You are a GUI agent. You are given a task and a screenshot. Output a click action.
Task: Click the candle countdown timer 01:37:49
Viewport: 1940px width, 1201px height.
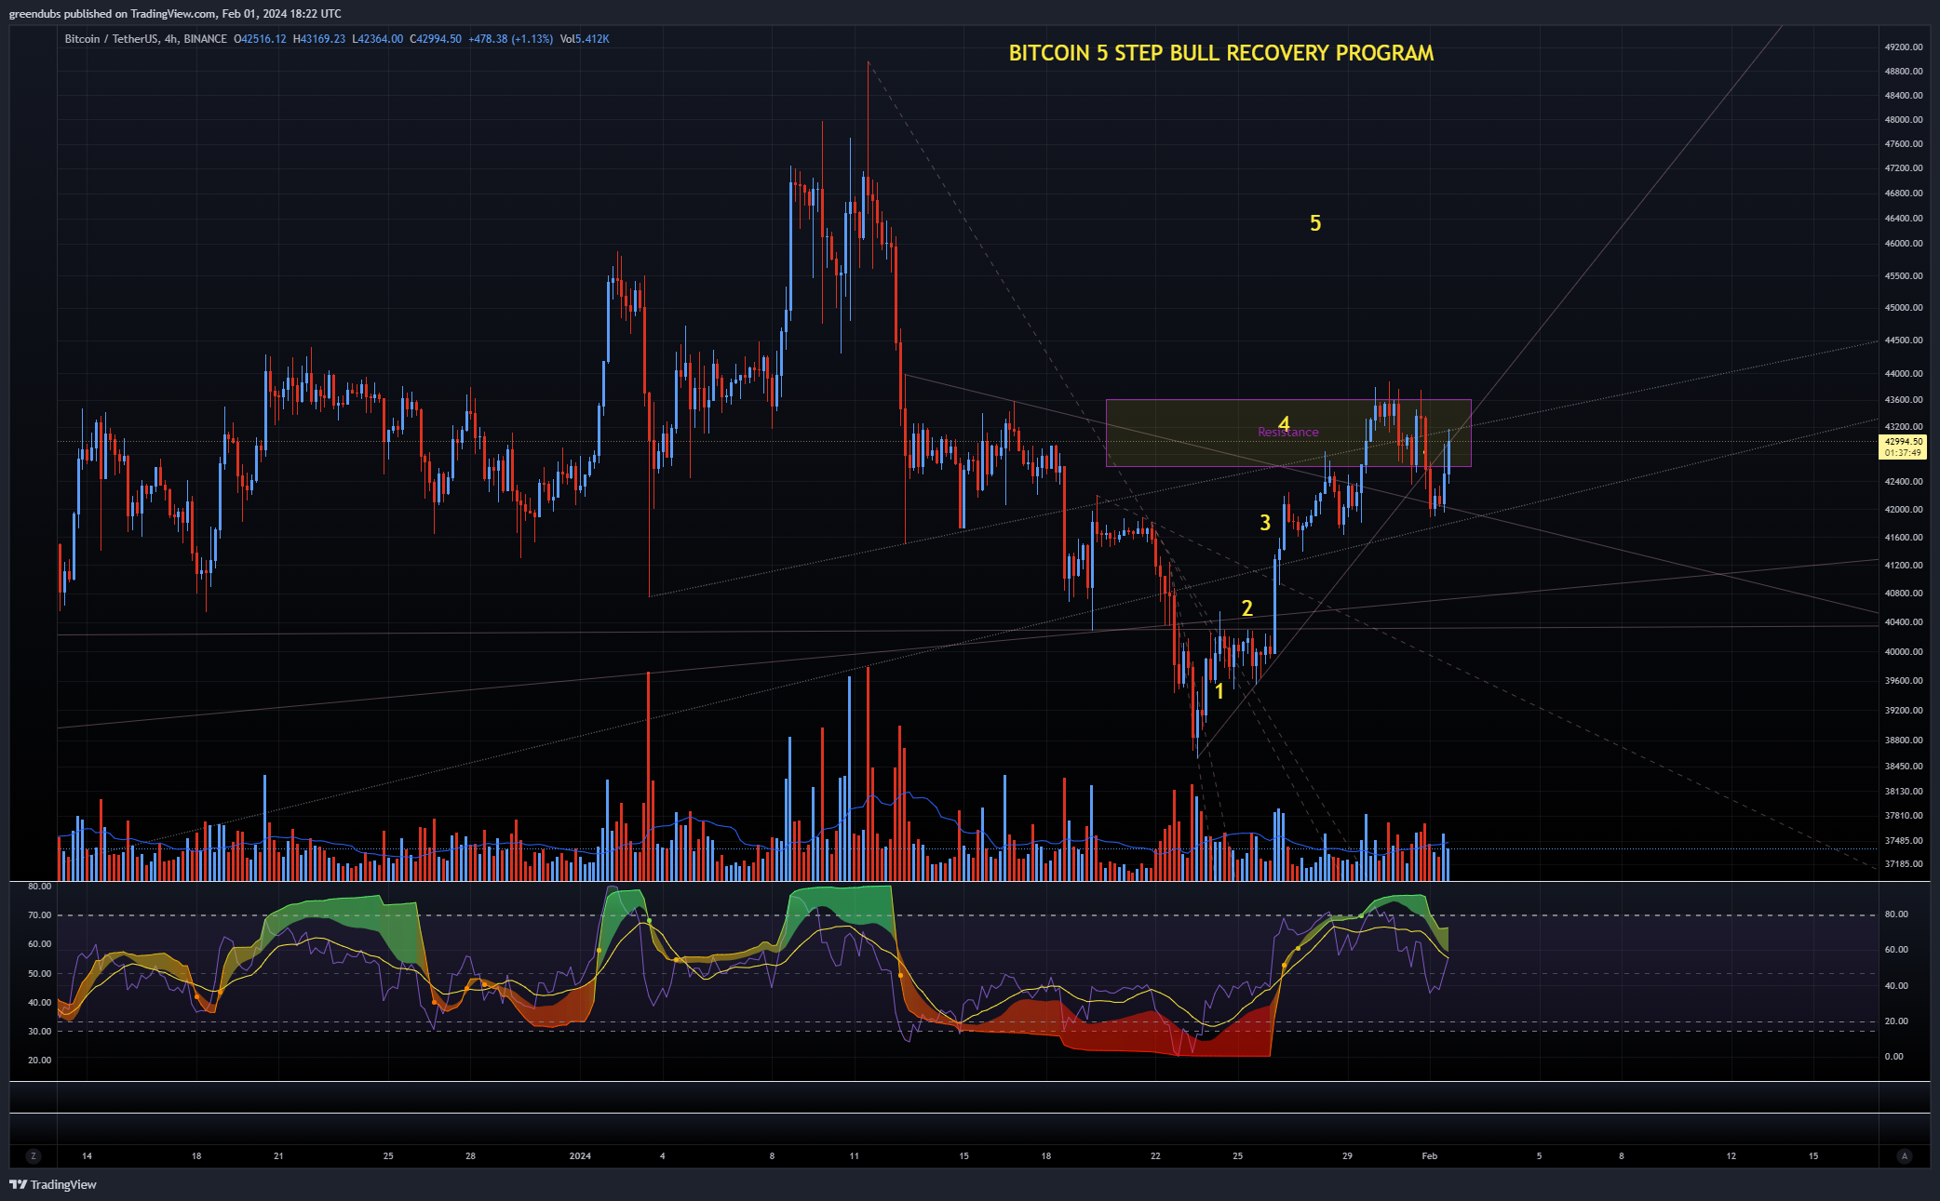(x=1904, y=453)
